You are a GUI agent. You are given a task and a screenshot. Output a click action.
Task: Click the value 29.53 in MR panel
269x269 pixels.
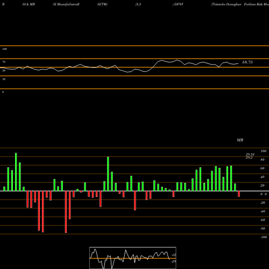click(250, 154)
